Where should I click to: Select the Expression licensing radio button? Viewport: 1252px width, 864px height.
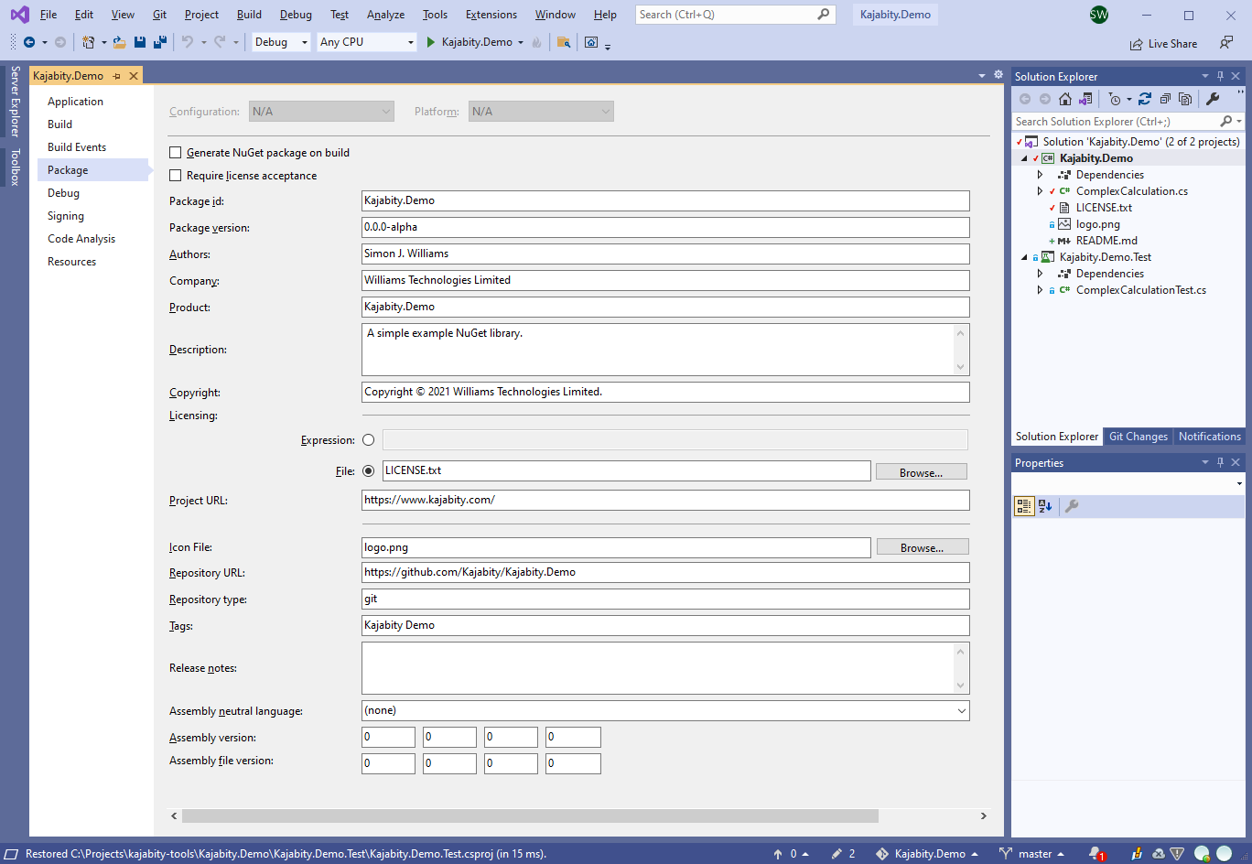click(x=369, y=440)
